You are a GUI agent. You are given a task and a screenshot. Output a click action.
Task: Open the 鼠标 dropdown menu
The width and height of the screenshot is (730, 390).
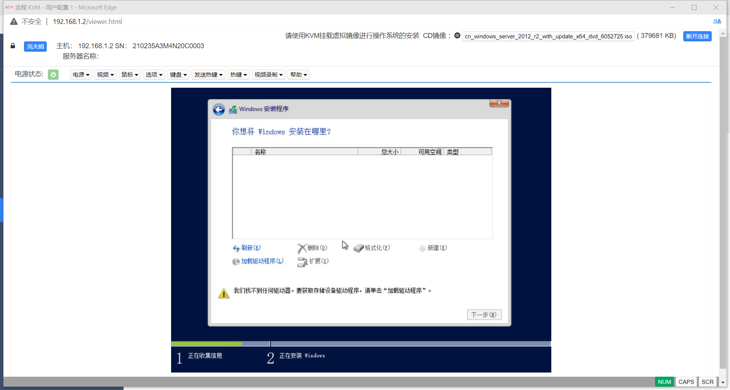(130, 75)
